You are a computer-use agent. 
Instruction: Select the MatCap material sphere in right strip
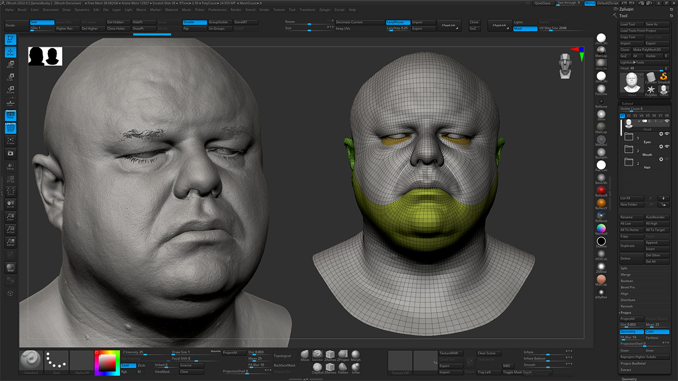pyautogui.click(x=601, y=51)
